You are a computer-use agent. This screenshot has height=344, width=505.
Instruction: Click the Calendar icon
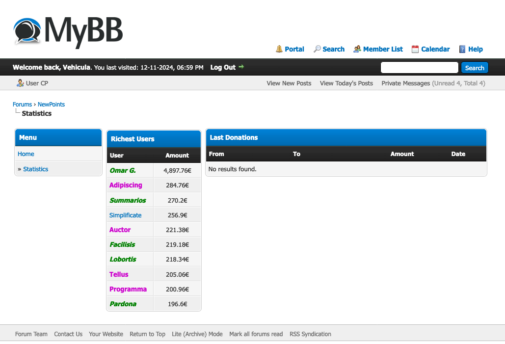pos(415,49)
